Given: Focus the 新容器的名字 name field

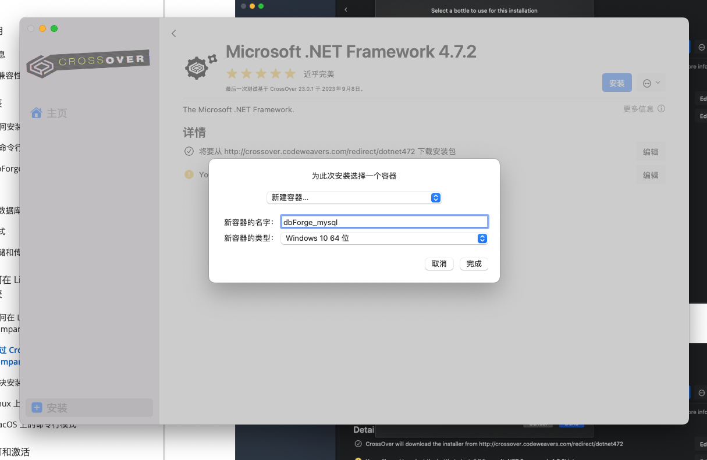Looking at the screenshot, I should [384, 222].
